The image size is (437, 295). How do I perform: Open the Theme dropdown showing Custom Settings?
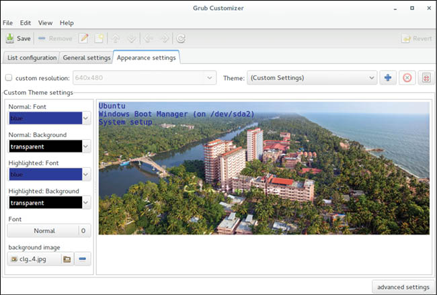(311, 78)
